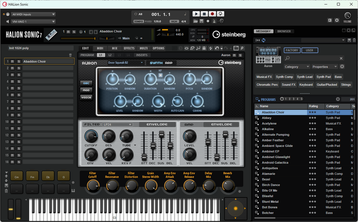
Task: Clear the MediaBay search with X
Action: tap(341, 59)
